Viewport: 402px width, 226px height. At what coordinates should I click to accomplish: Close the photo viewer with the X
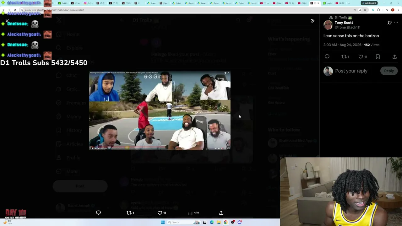tap(7, 21)
